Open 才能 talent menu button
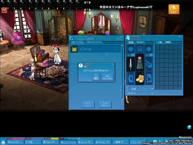 pyautogui.click(x=33, y=142)
